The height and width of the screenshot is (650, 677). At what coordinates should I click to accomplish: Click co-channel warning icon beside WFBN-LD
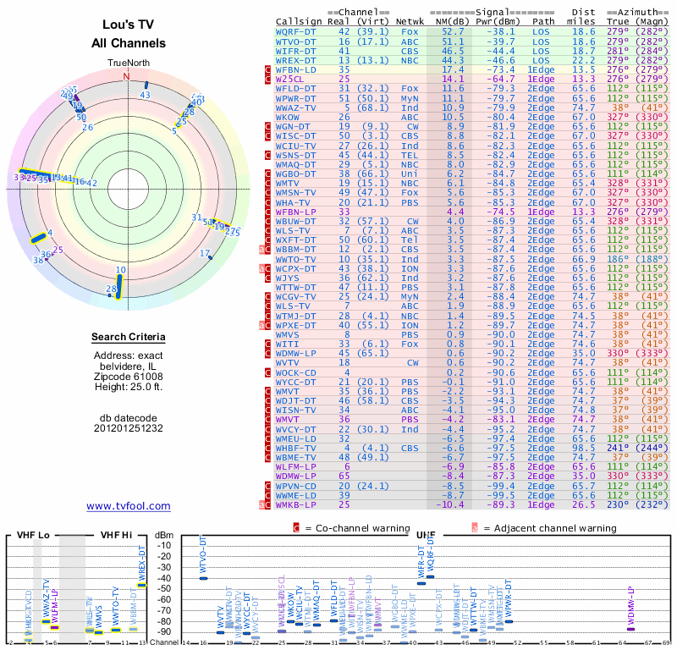pos(268,69)
